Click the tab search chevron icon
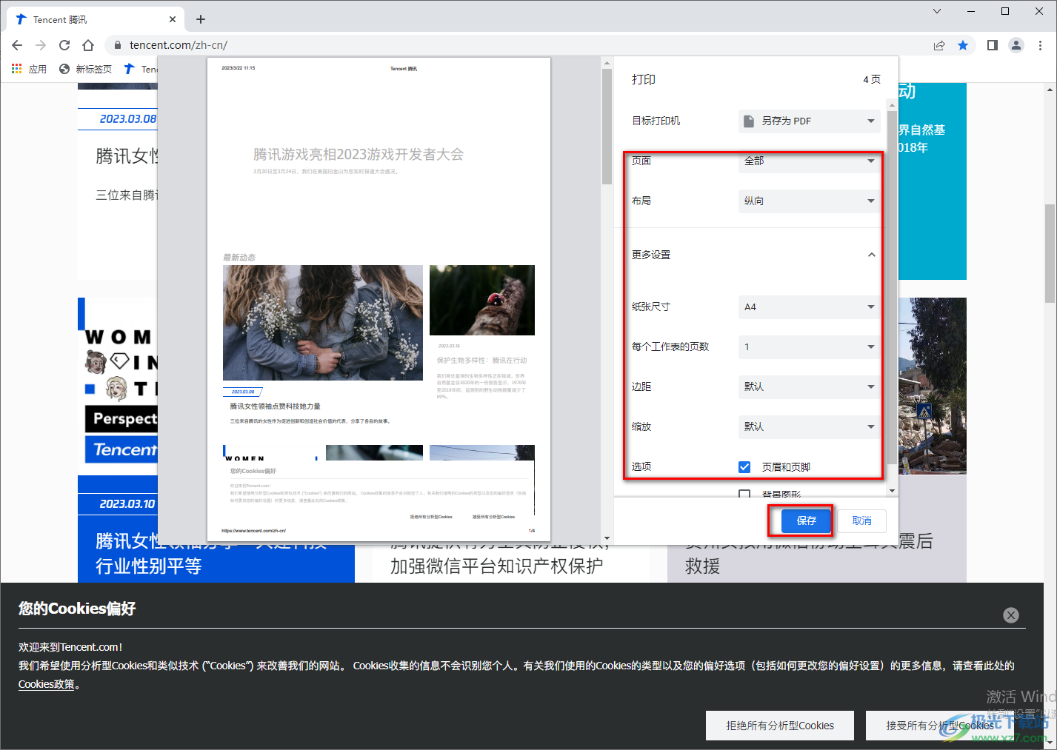Image resolution: width=1057 pixels, height=750 pixels. [x=937, y=11]
